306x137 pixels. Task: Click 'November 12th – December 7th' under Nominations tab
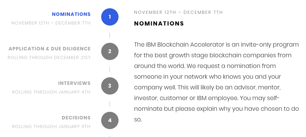pos(51,23)
